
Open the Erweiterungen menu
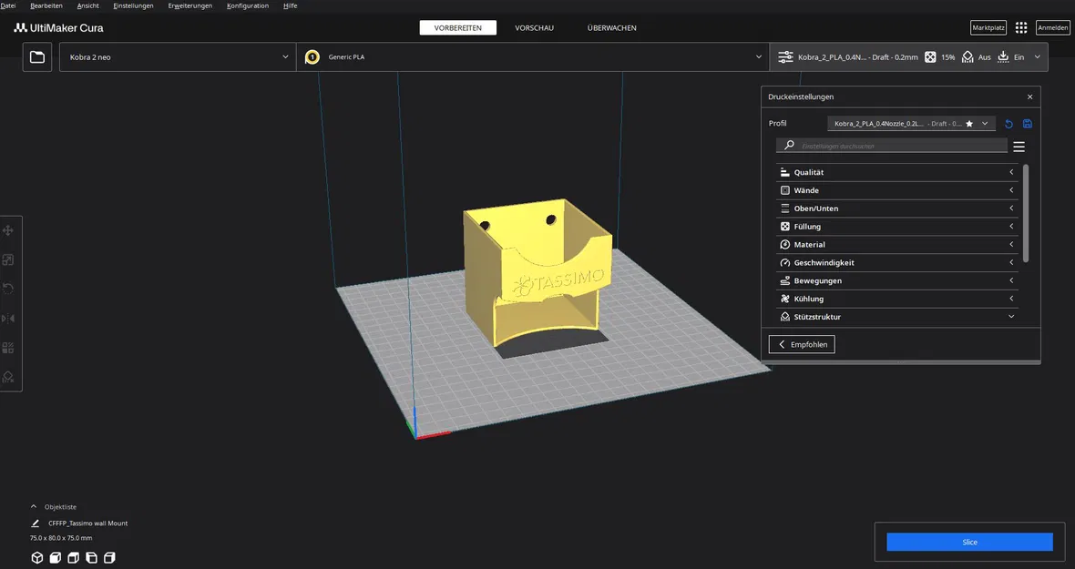click(x=189, y=5)
